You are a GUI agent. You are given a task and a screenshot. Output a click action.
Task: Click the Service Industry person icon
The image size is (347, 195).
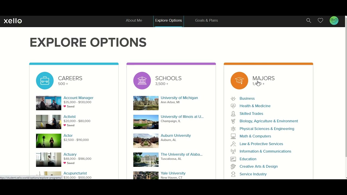click(x=233, y=174)
